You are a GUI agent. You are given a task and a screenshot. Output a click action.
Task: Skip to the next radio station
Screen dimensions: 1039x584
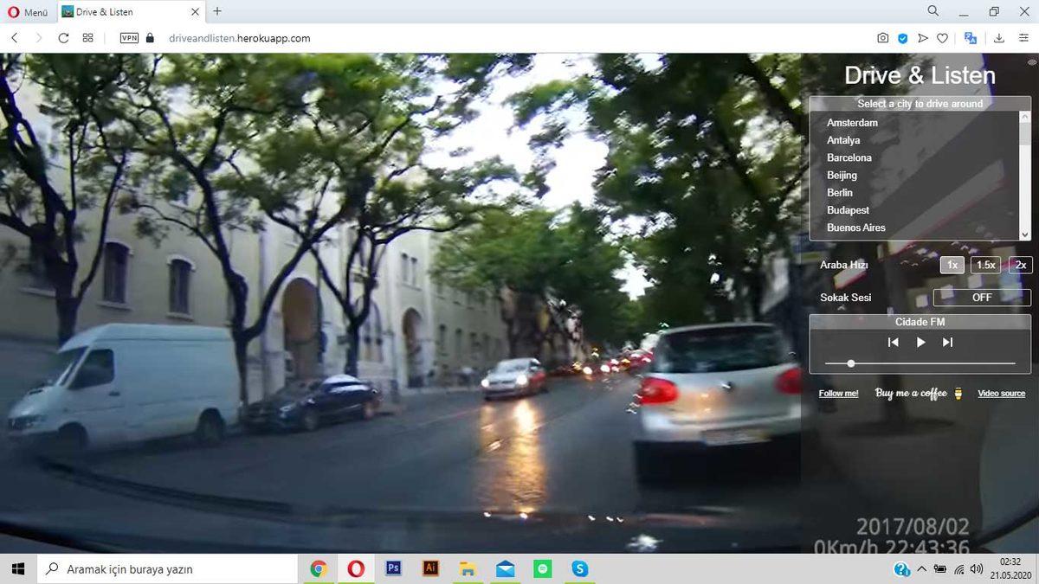pyautogui.click(x=947, y=343)
